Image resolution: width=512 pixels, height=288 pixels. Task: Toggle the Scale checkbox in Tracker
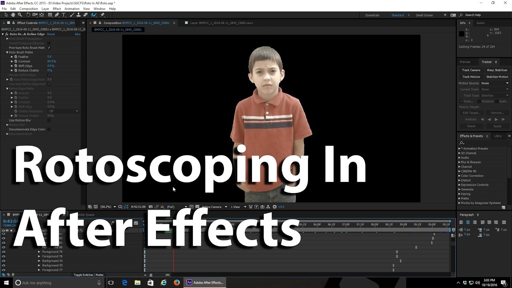pyautogui.click(x=496, y=101)
